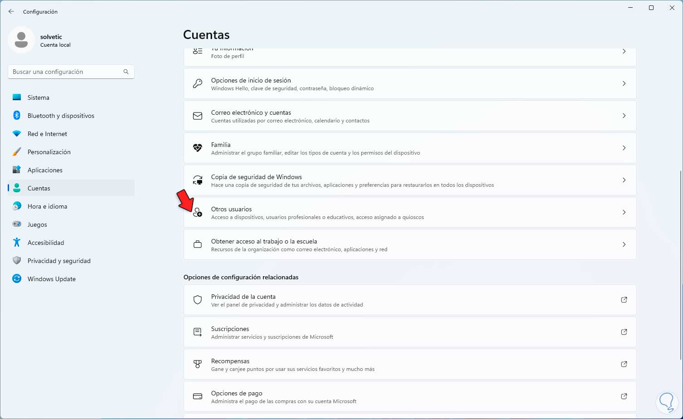Click the envelope icon for Correo electrónico
The width and height of the screenshot is (683, 419).
click(198, 116)
